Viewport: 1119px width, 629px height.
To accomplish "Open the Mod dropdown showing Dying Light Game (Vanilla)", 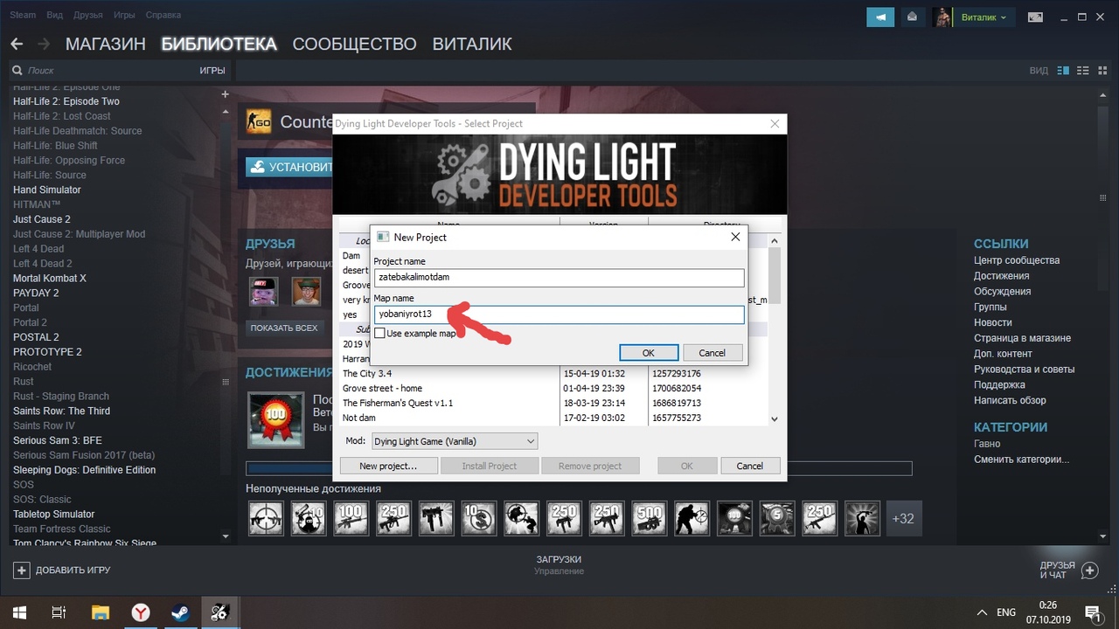I will 455,441.
